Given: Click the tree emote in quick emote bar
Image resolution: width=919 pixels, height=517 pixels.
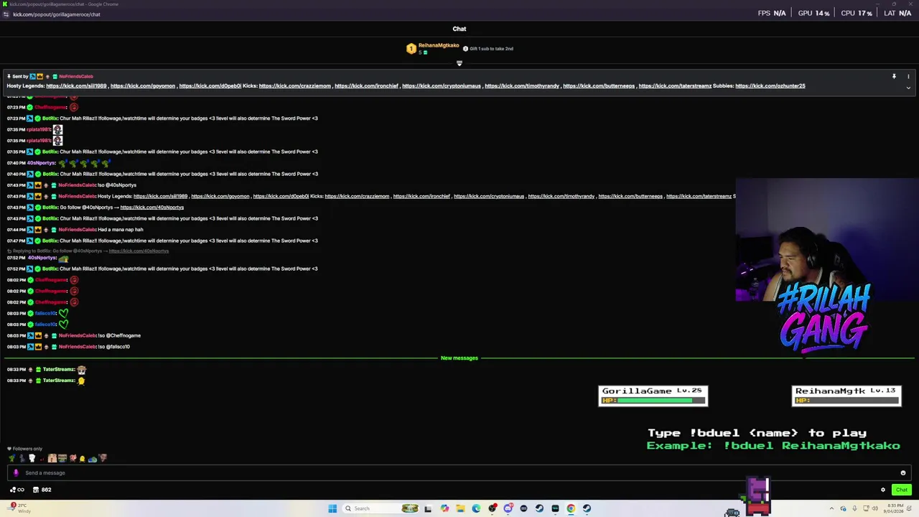Looking at the screenshot, I should [11, 458].
